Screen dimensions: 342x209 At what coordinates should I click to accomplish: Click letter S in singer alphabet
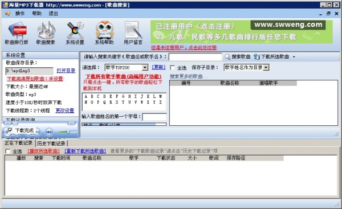click(x=117, y=102)
